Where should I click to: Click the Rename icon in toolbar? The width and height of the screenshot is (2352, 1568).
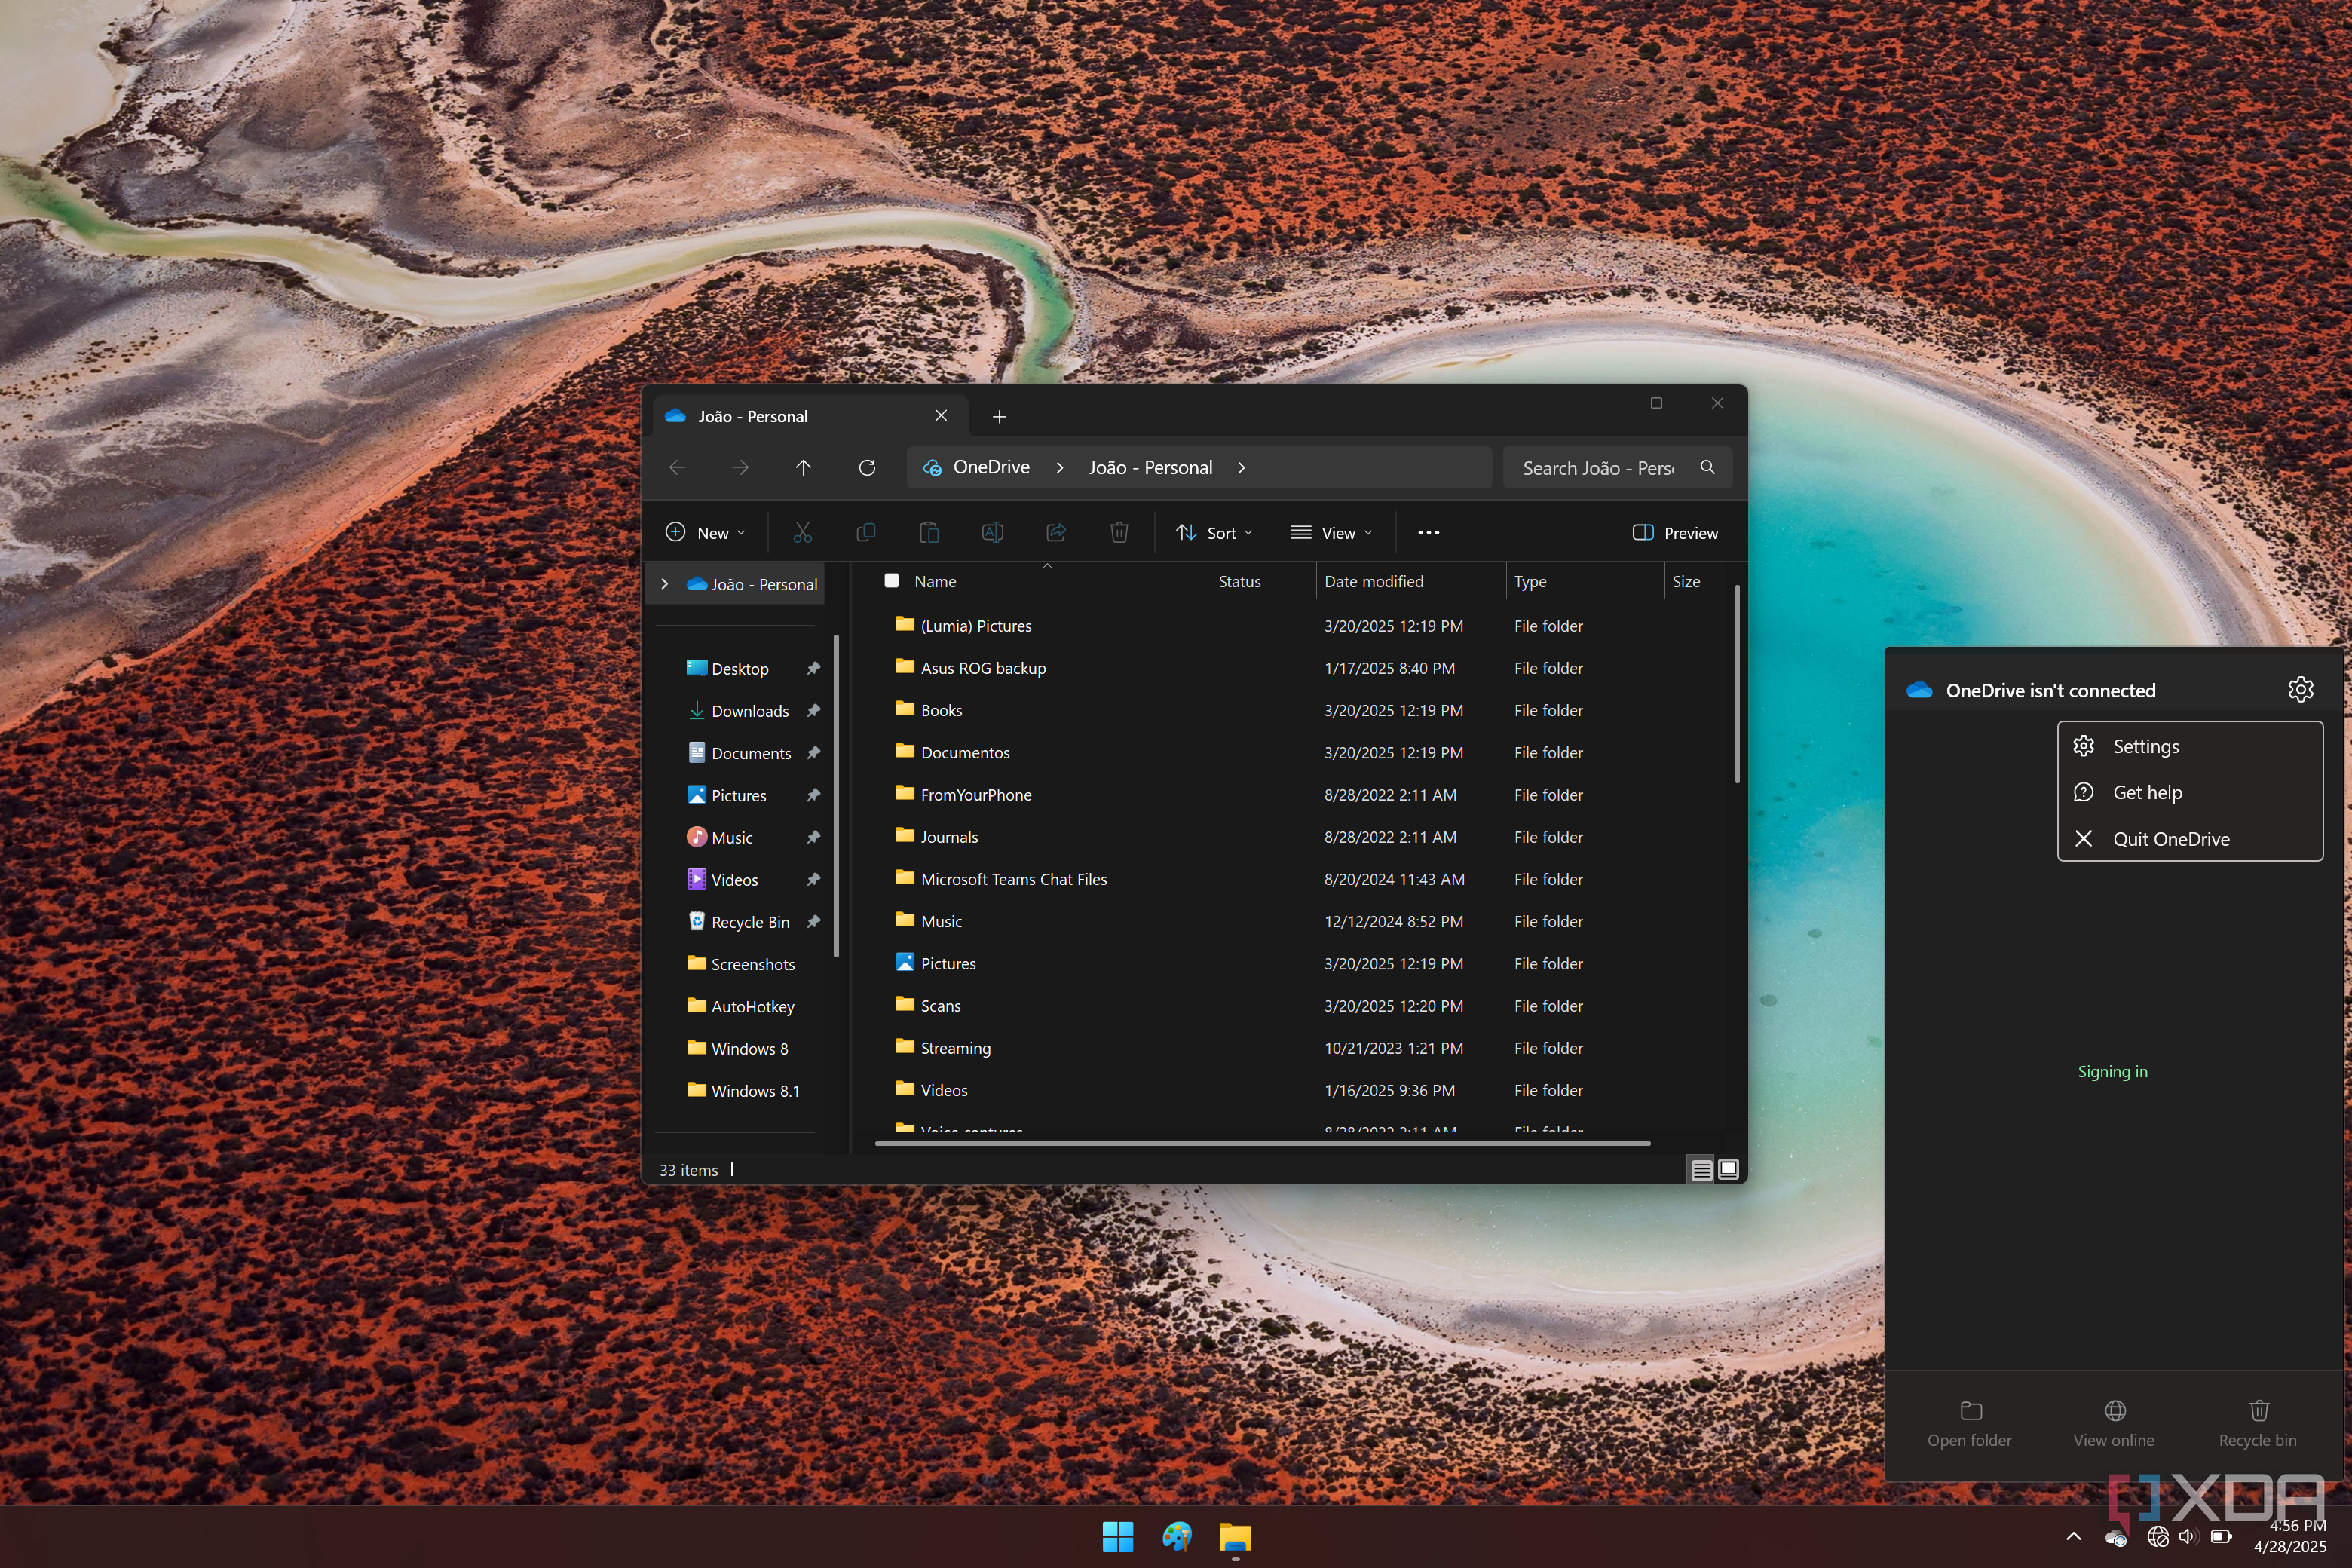tap(992, 533)
